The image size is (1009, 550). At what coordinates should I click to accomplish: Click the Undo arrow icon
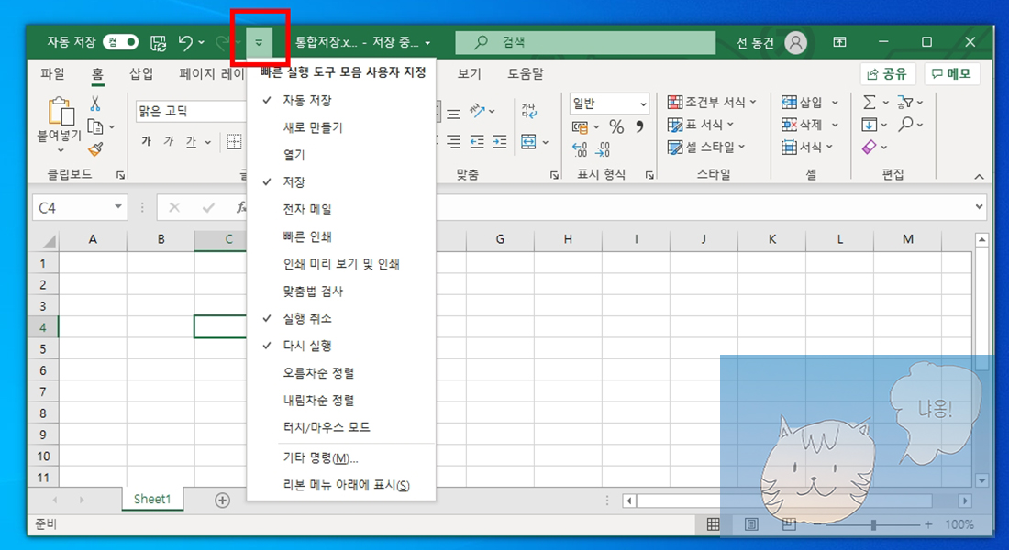[x=186, y=42]
